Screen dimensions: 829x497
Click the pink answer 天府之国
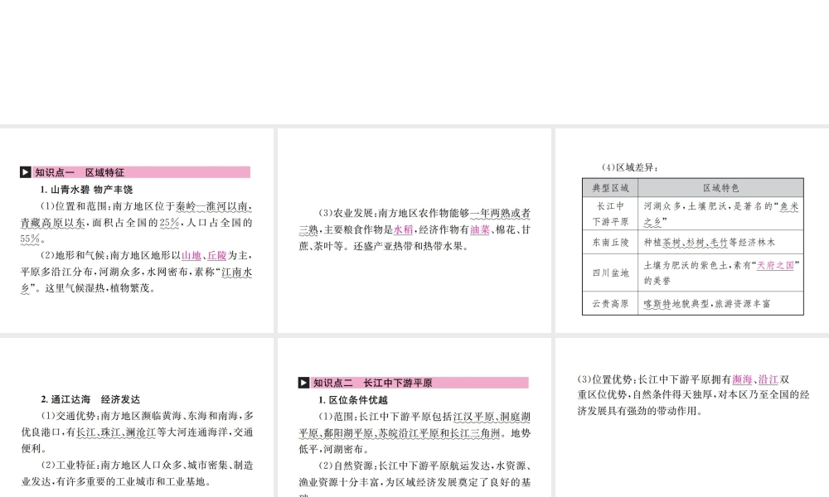coord(776,266)
